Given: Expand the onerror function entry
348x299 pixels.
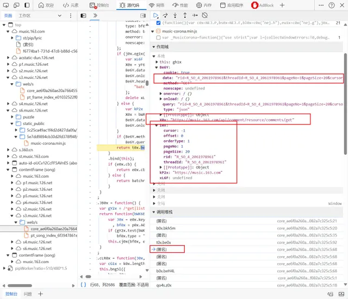Looking at the screenshot, I should click(x=161, y=94).
